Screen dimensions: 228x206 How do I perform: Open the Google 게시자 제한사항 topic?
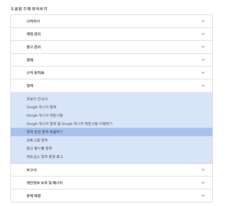pyautogui.click(x=44, y=115)
